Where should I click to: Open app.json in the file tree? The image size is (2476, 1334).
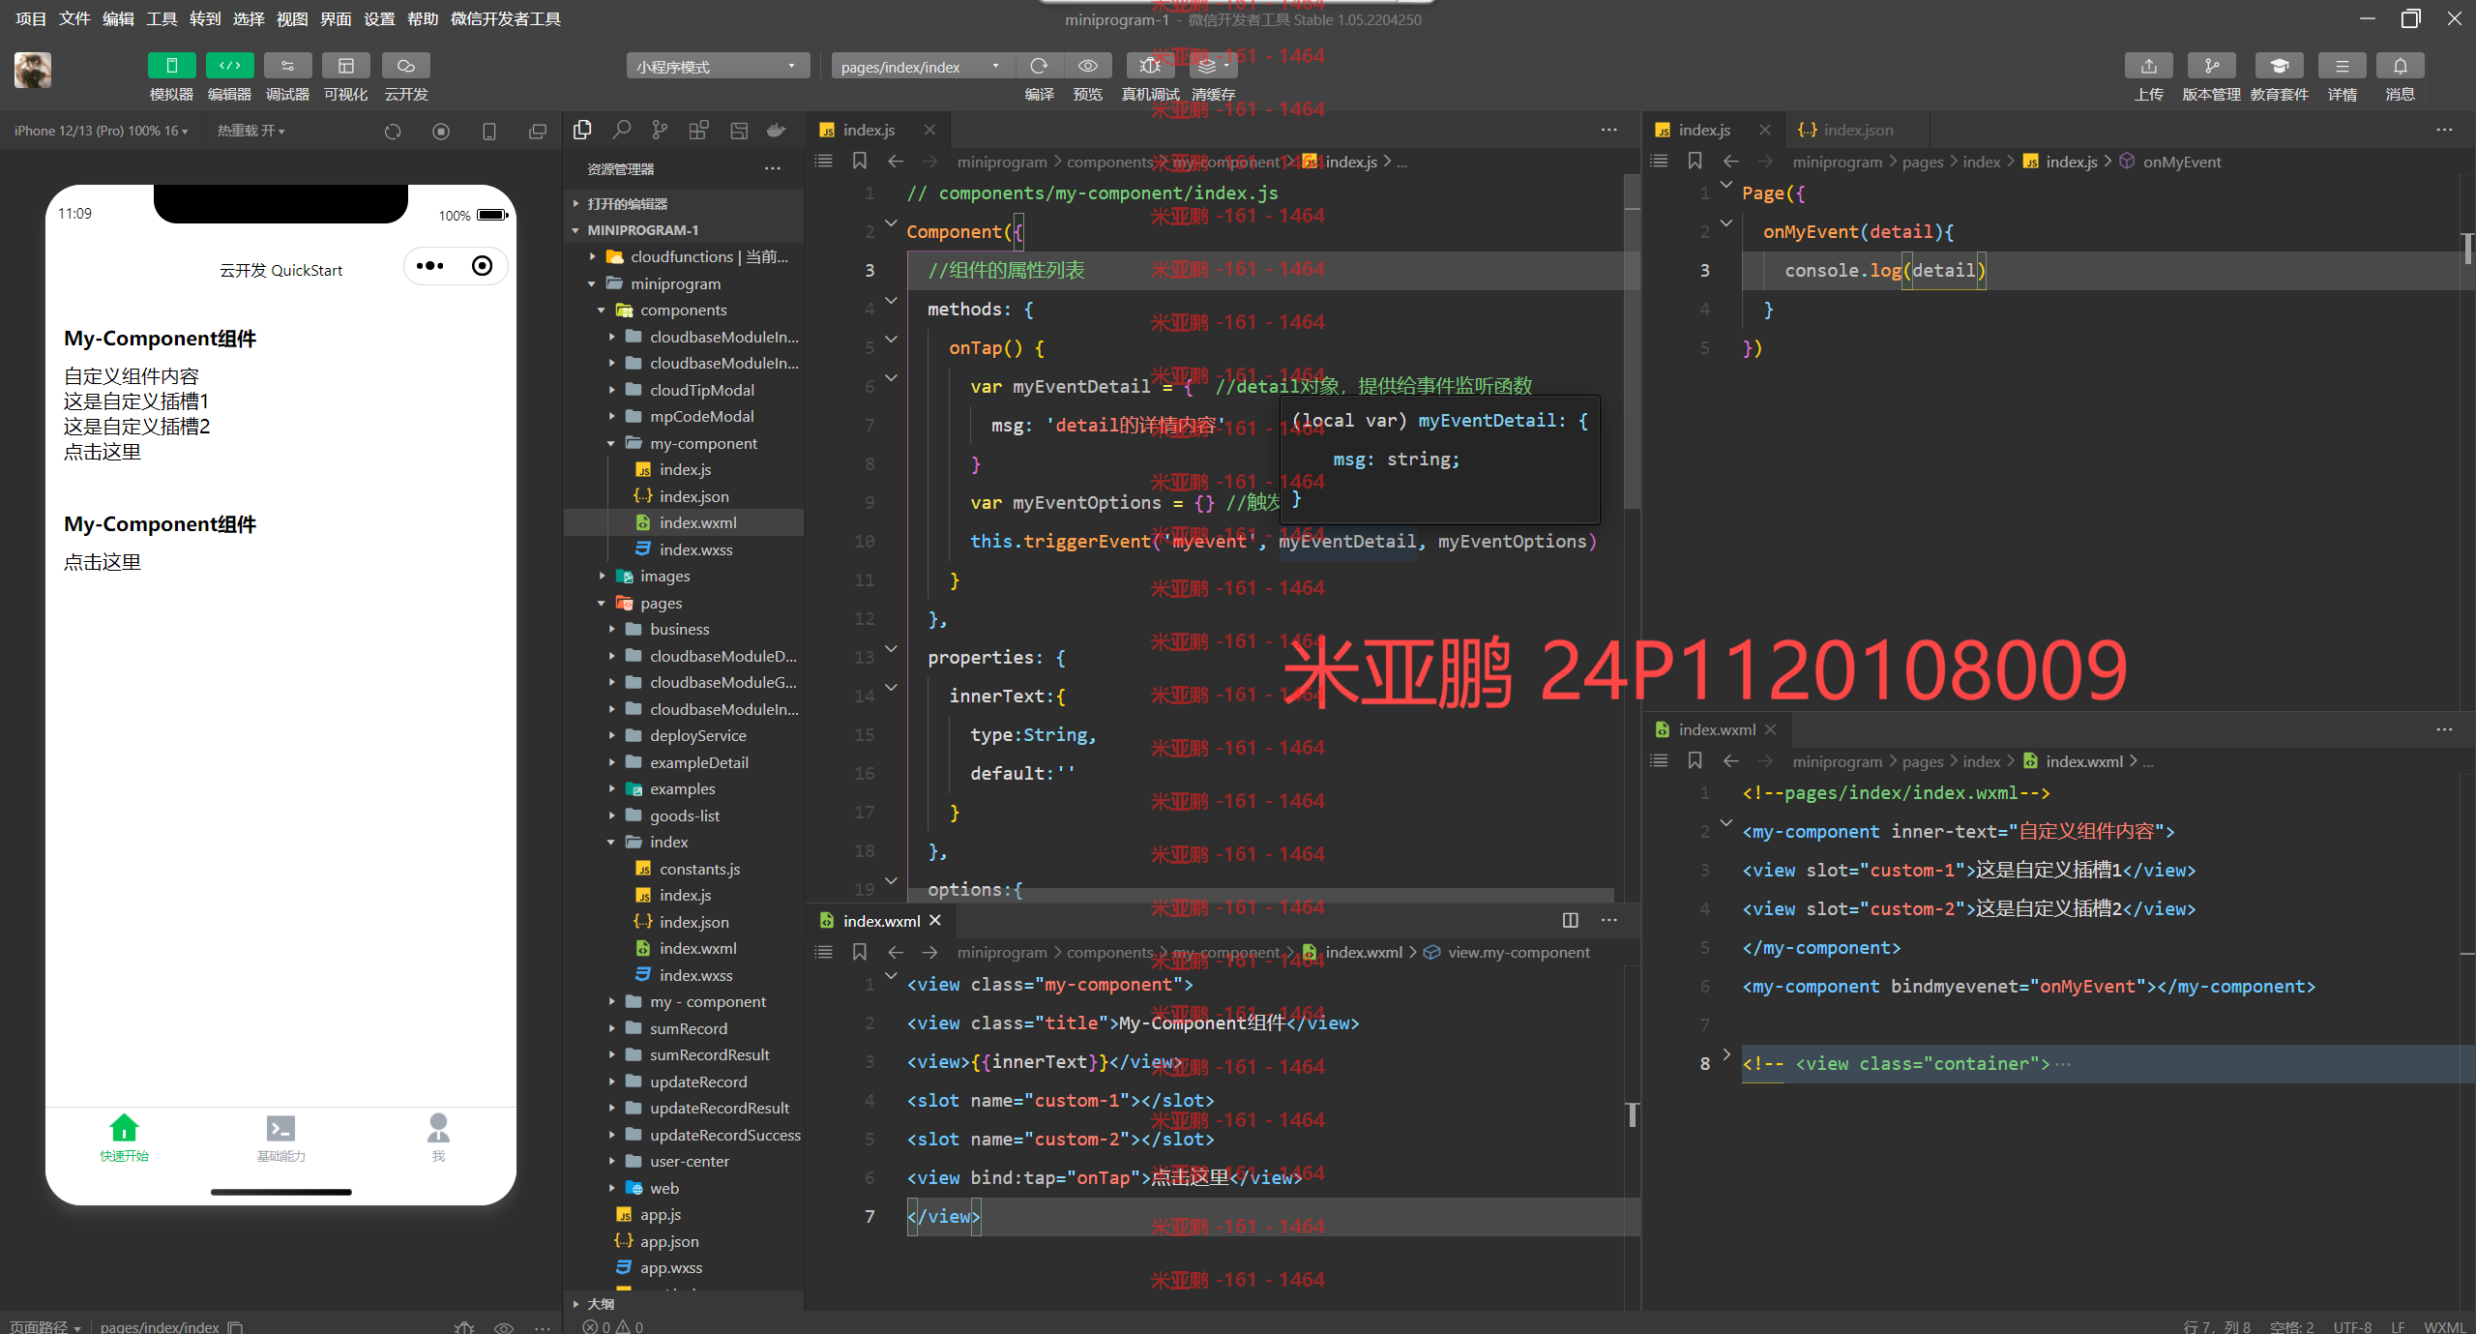click(x=669, y=1241)
